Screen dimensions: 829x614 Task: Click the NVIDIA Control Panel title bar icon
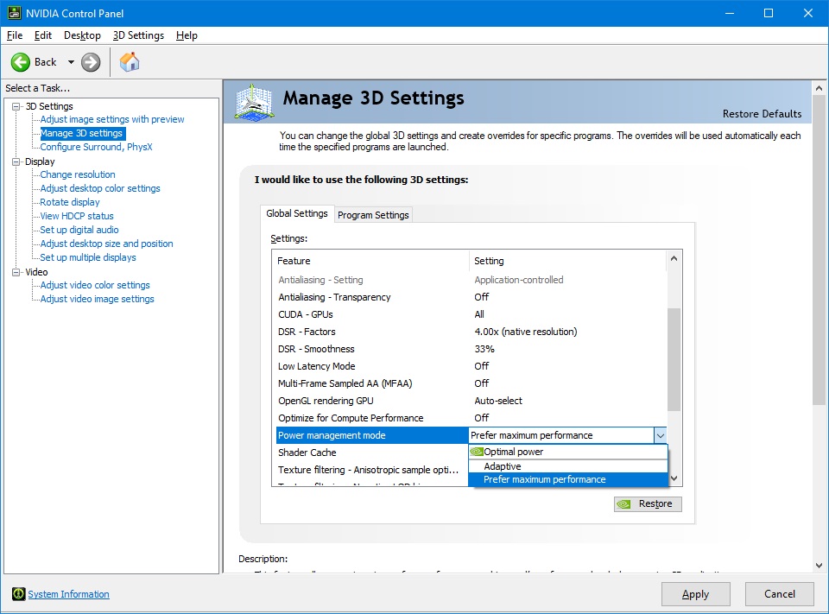click(x=14, y=13)
